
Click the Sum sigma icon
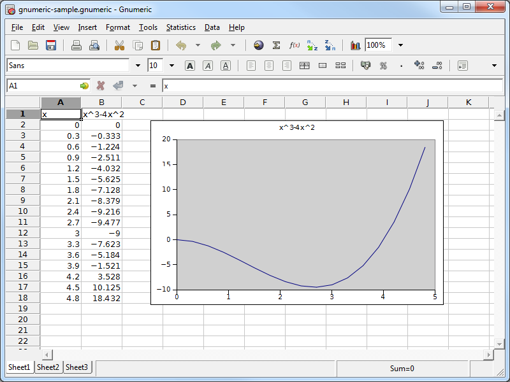(x=276, y=45)
